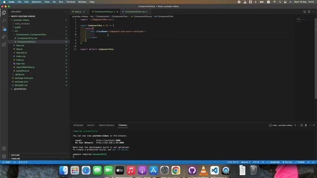Screen dimensions: 317x178
Task: Collapse the youtube-videos folder
Action: (21, 20)
